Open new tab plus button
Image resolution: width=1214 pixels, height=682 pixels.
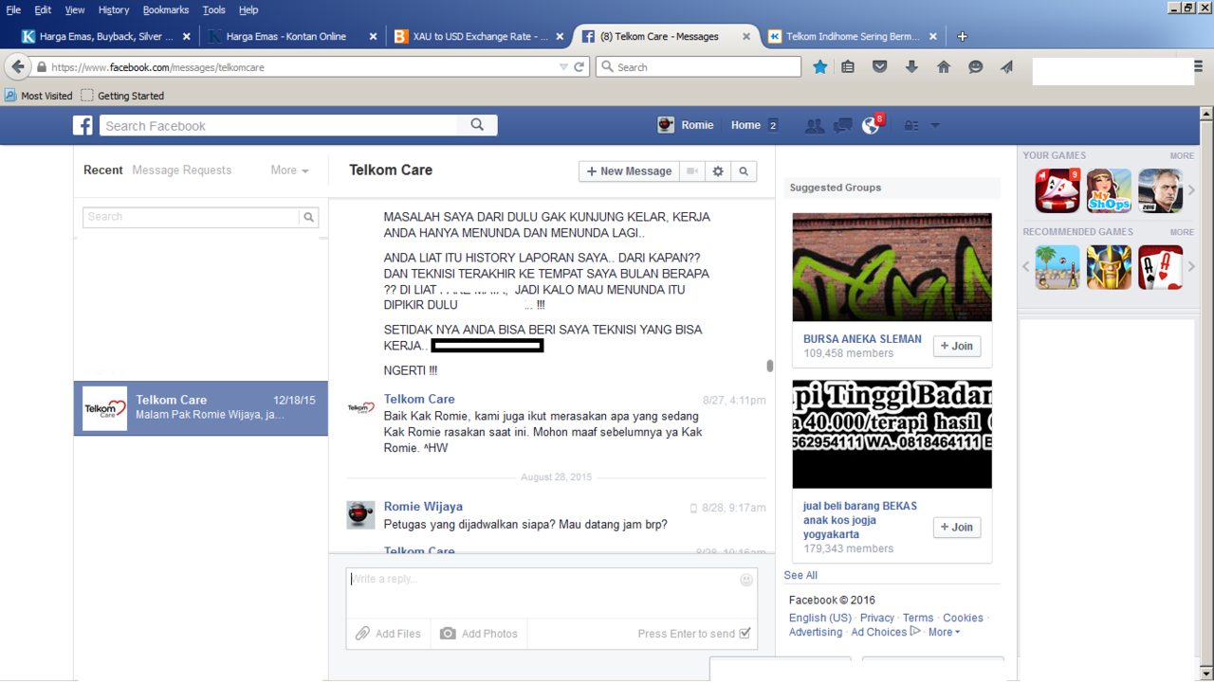(x=962, y=36)
